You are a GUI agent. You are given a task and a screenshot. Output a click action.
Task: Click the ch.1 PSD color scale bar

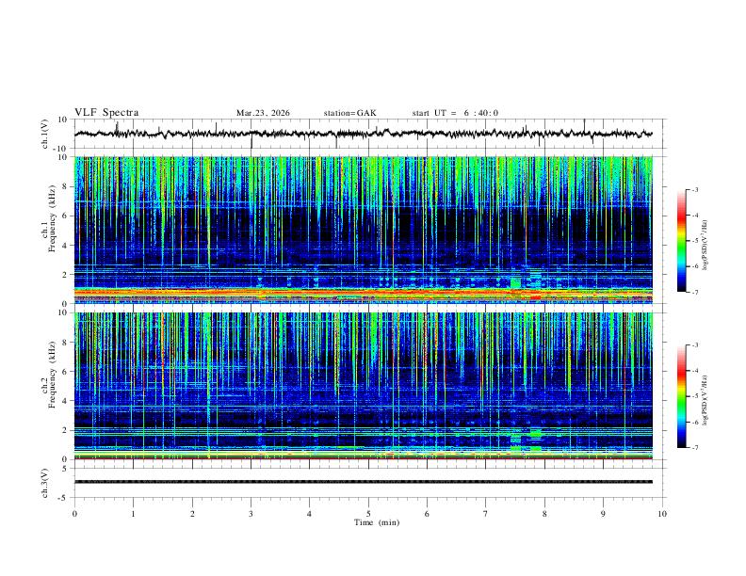[681, 241]
